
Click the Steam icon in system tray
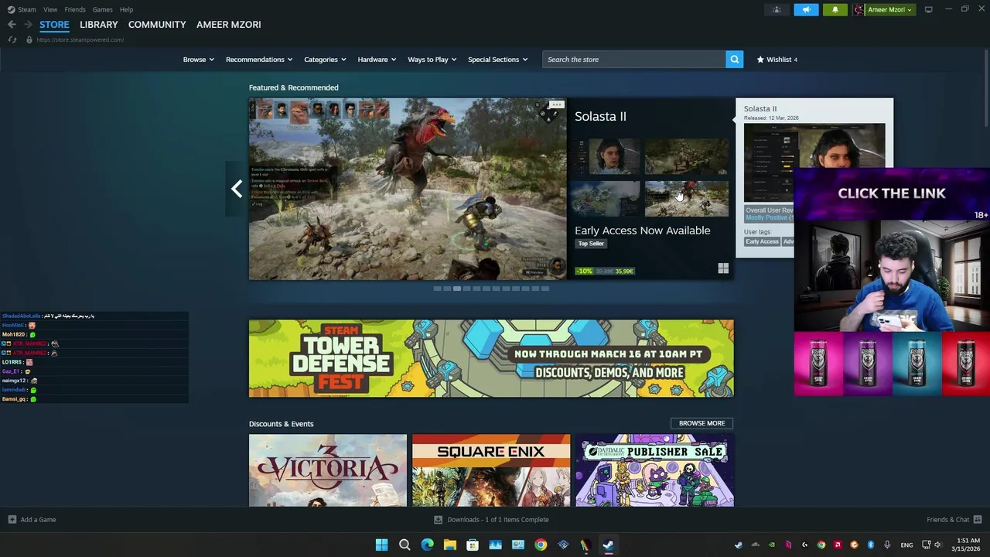[x=739, y=545]
